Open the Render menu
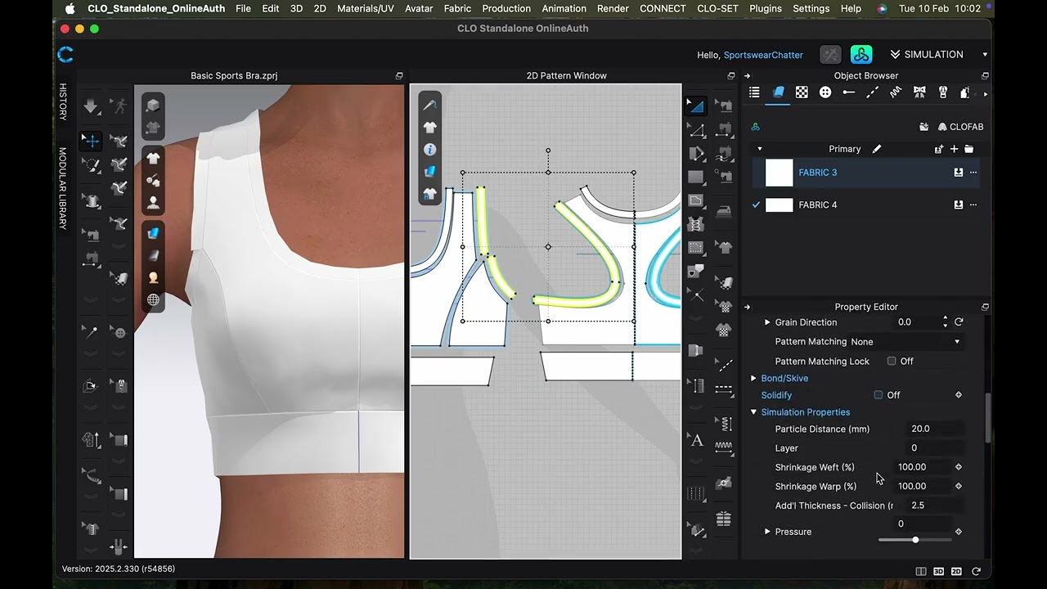 point(613,8)
